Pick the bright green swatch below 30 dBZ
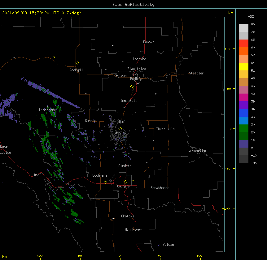Screen dimensions: 267x260 tap(243, 128)
